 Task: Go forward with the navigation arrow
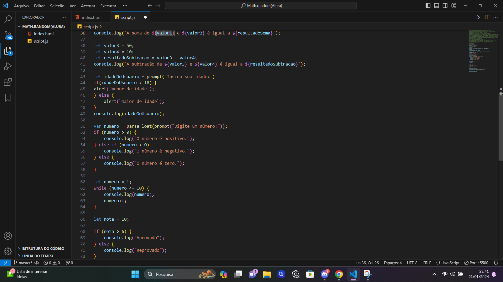coord(158,5)
